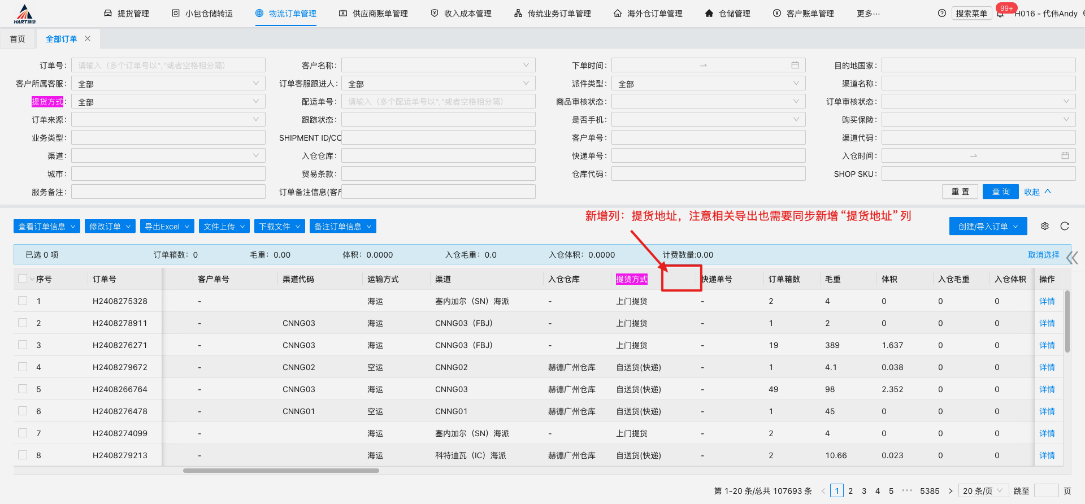Toggle the select-all checkbox in table header
This screenshot has width=1085, height=504.
click(x=23, y=279)
